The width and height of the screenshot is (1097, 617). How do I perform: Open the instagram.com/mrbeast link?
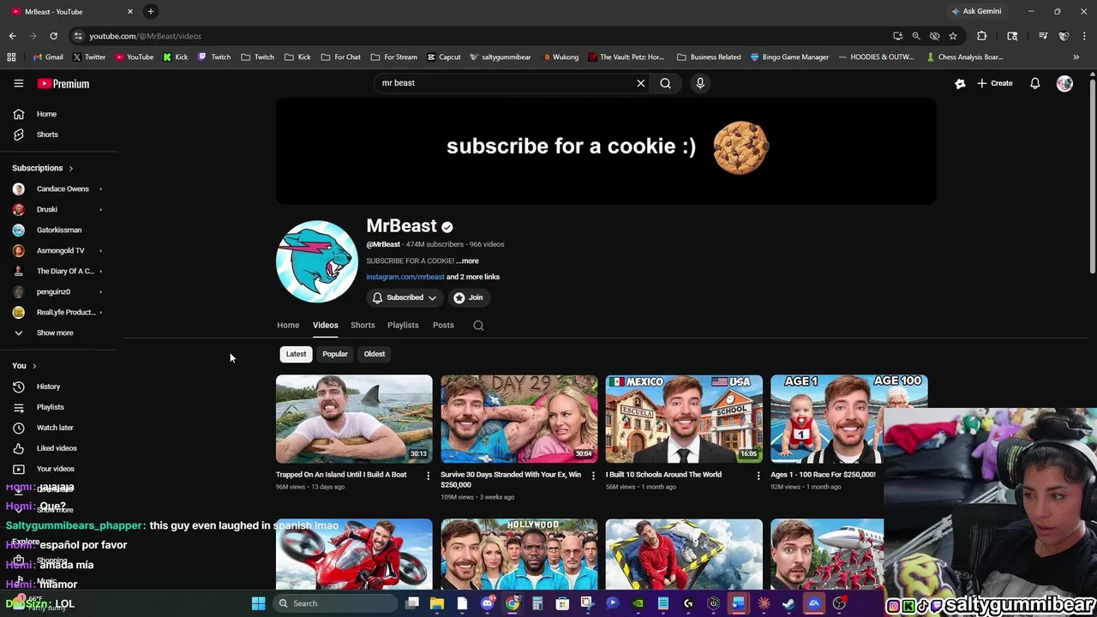(405, 277)
